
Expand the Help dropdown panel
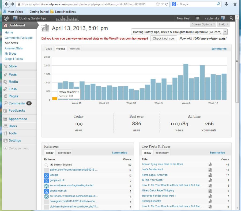(x=223, y=24)
